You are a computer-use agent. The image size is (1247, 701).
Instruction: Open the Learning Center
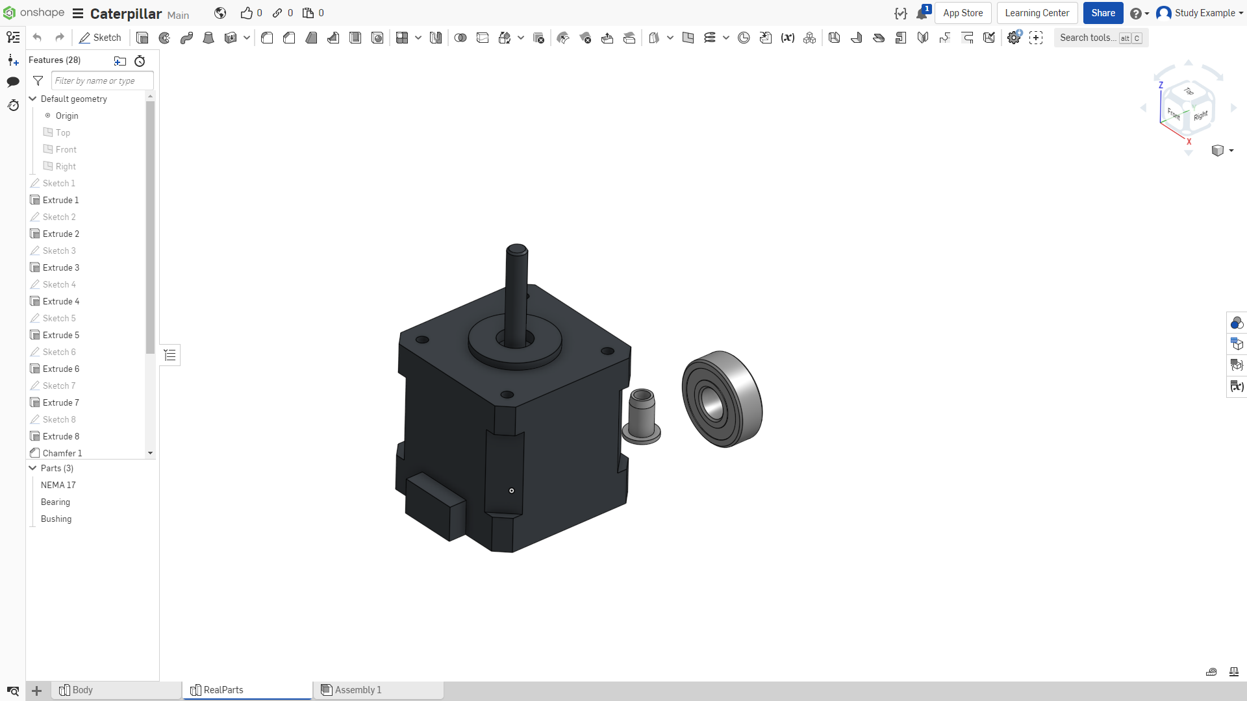(x=1037, y=13)
